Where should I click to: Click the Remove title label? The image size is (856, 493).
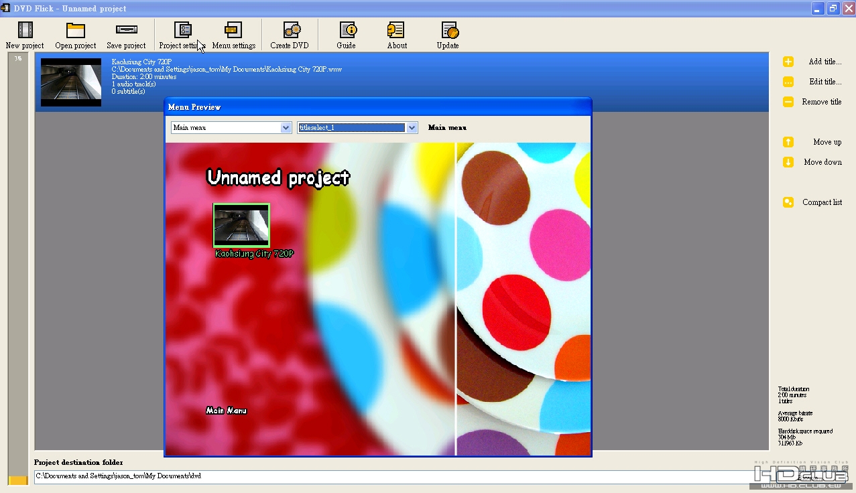(822, 102)
